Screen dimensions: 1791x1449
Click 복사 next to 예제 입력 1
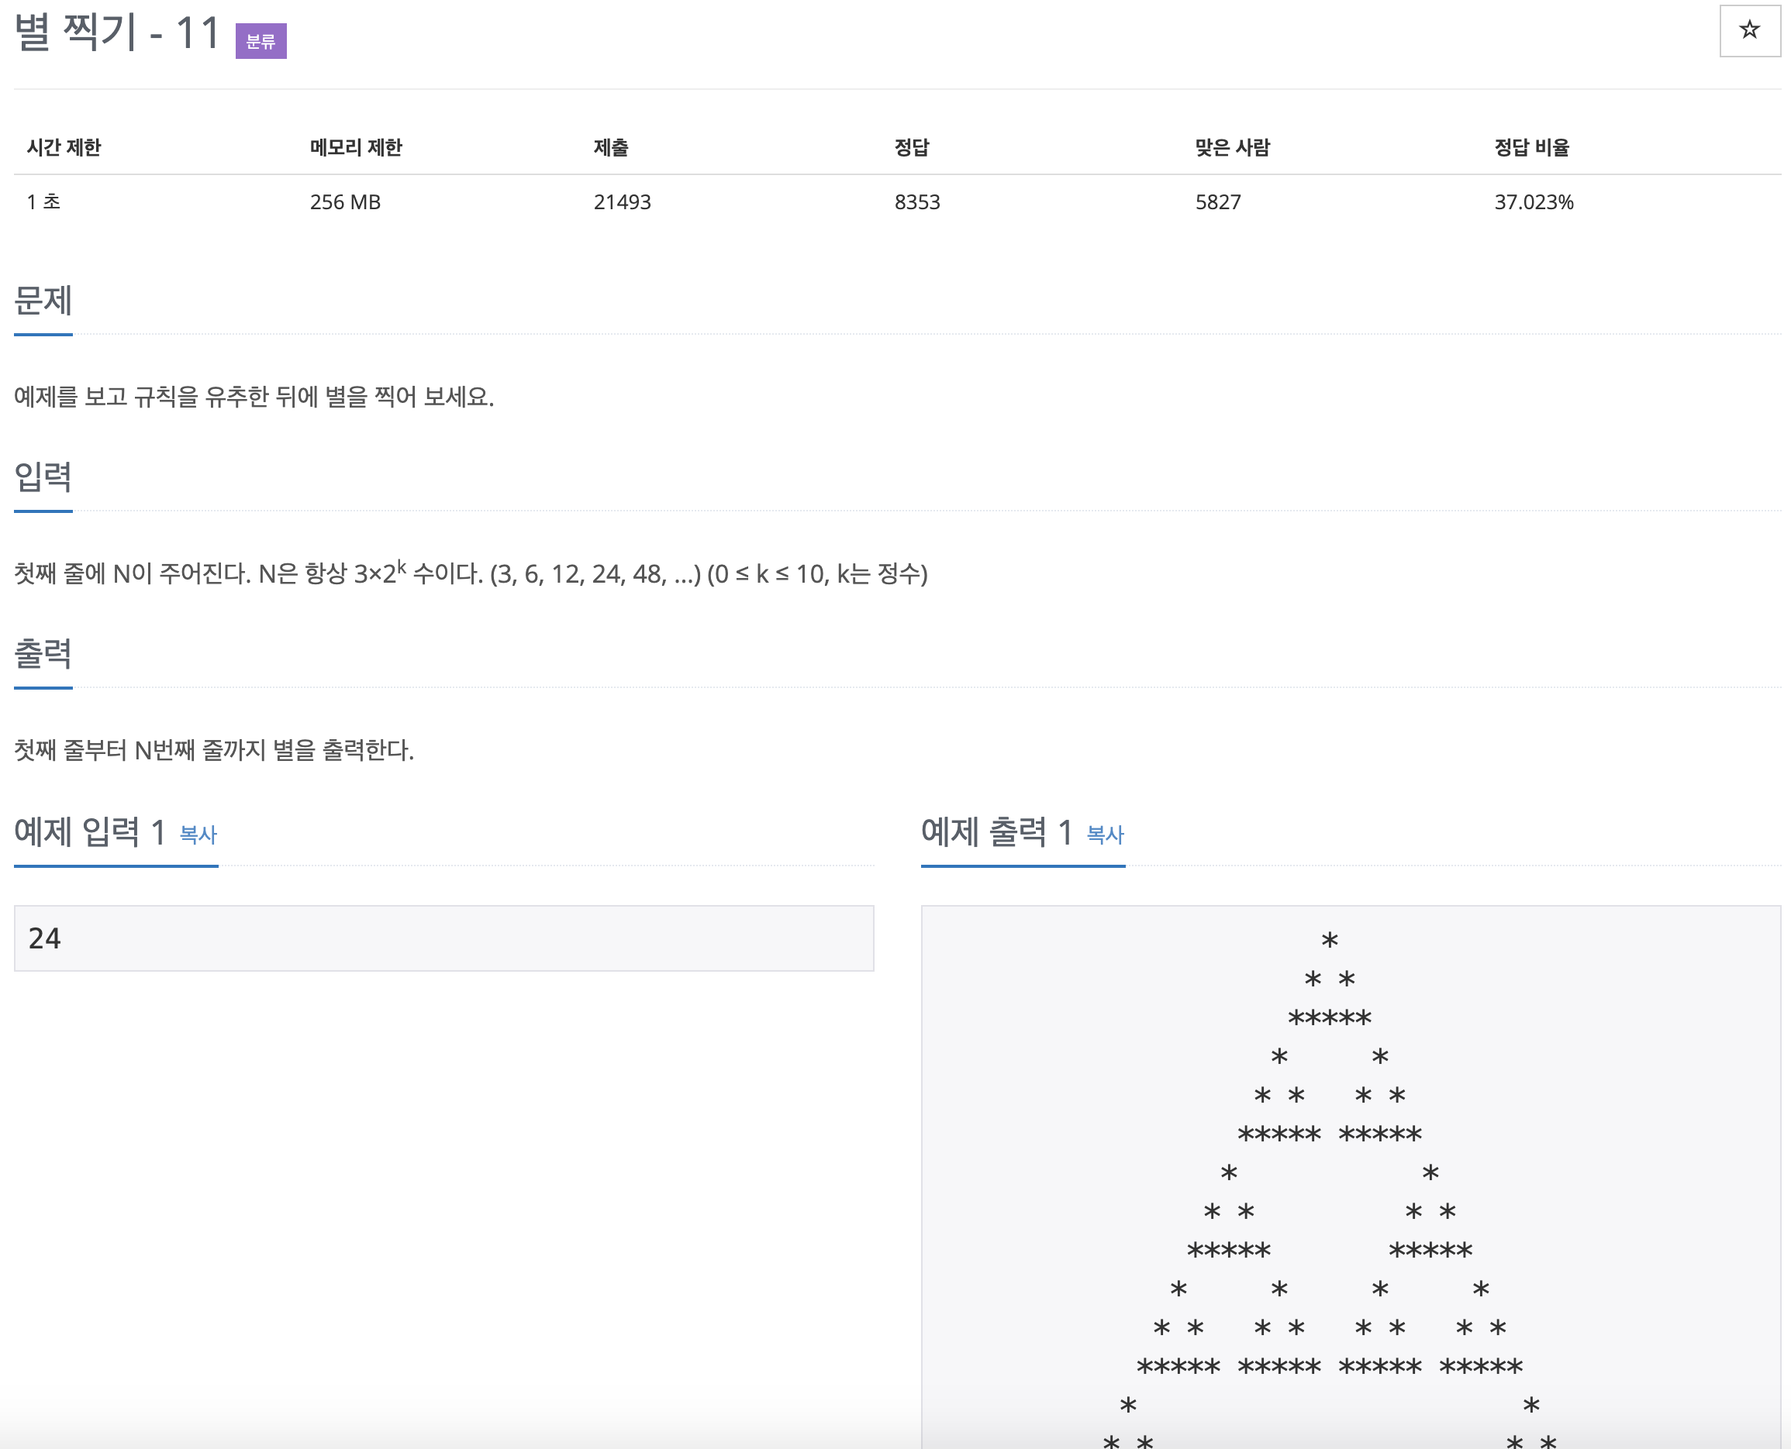click(x=198, y=834)
